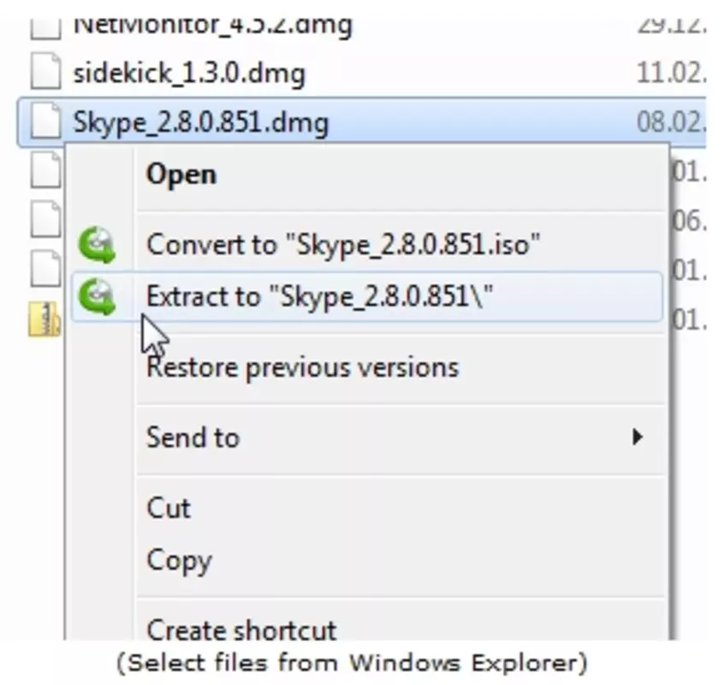Image resolution: width=725 pixels, height=685 pixels.
Task: Choose Extract to "Skype_2.8.0.851\" option
Action: [x=367, y=297]
